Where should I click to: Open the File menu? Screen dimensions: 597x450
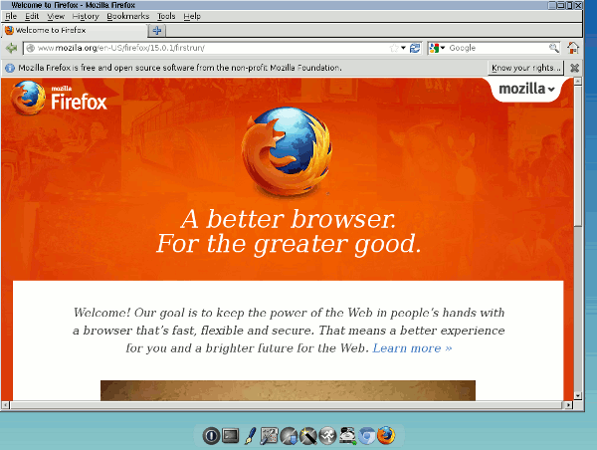(x=11, y=16)
